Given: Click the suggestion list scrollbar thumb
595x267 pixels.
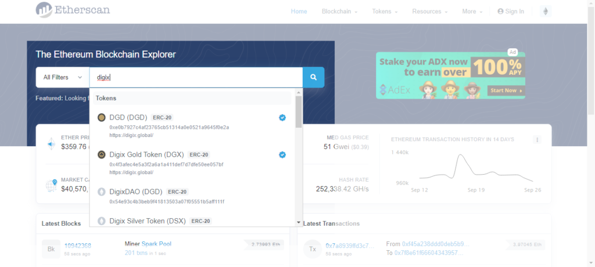Looking at the screenshot, I should click(299, 111).
